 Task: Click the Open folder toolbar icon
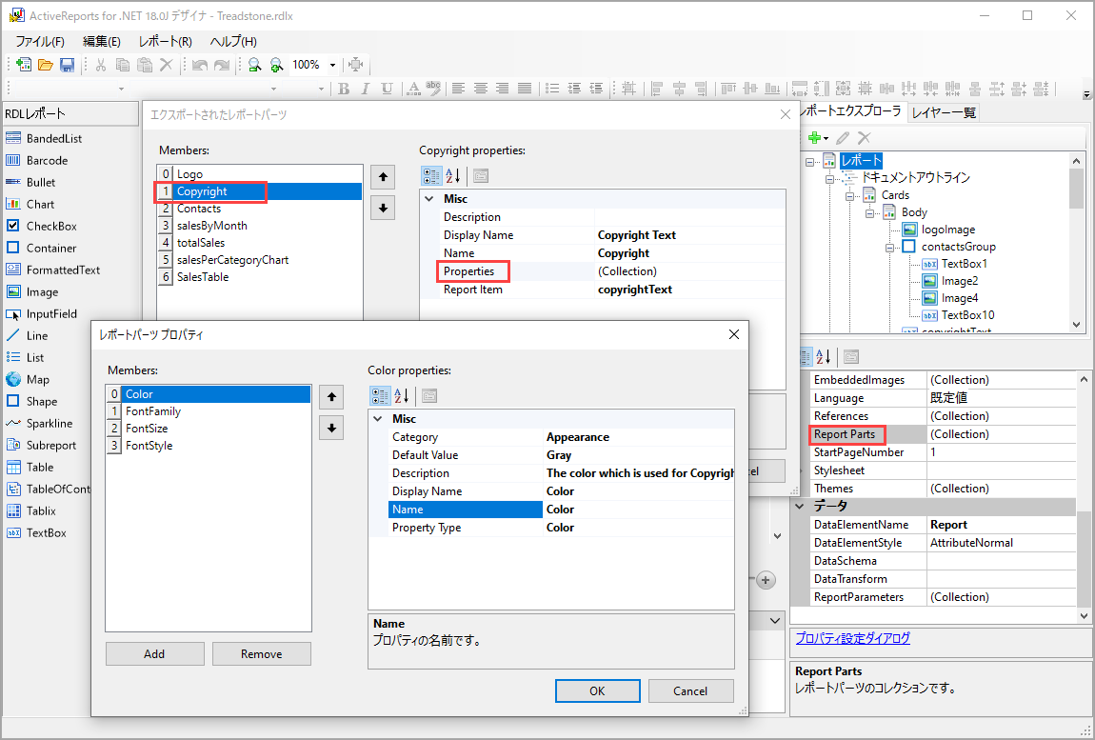point(46,65)
